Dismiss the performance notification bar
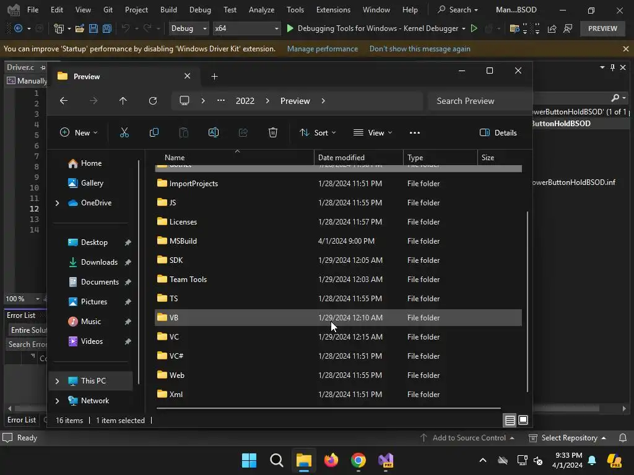Screen dimensions: 634x475 tap(625, 49)
